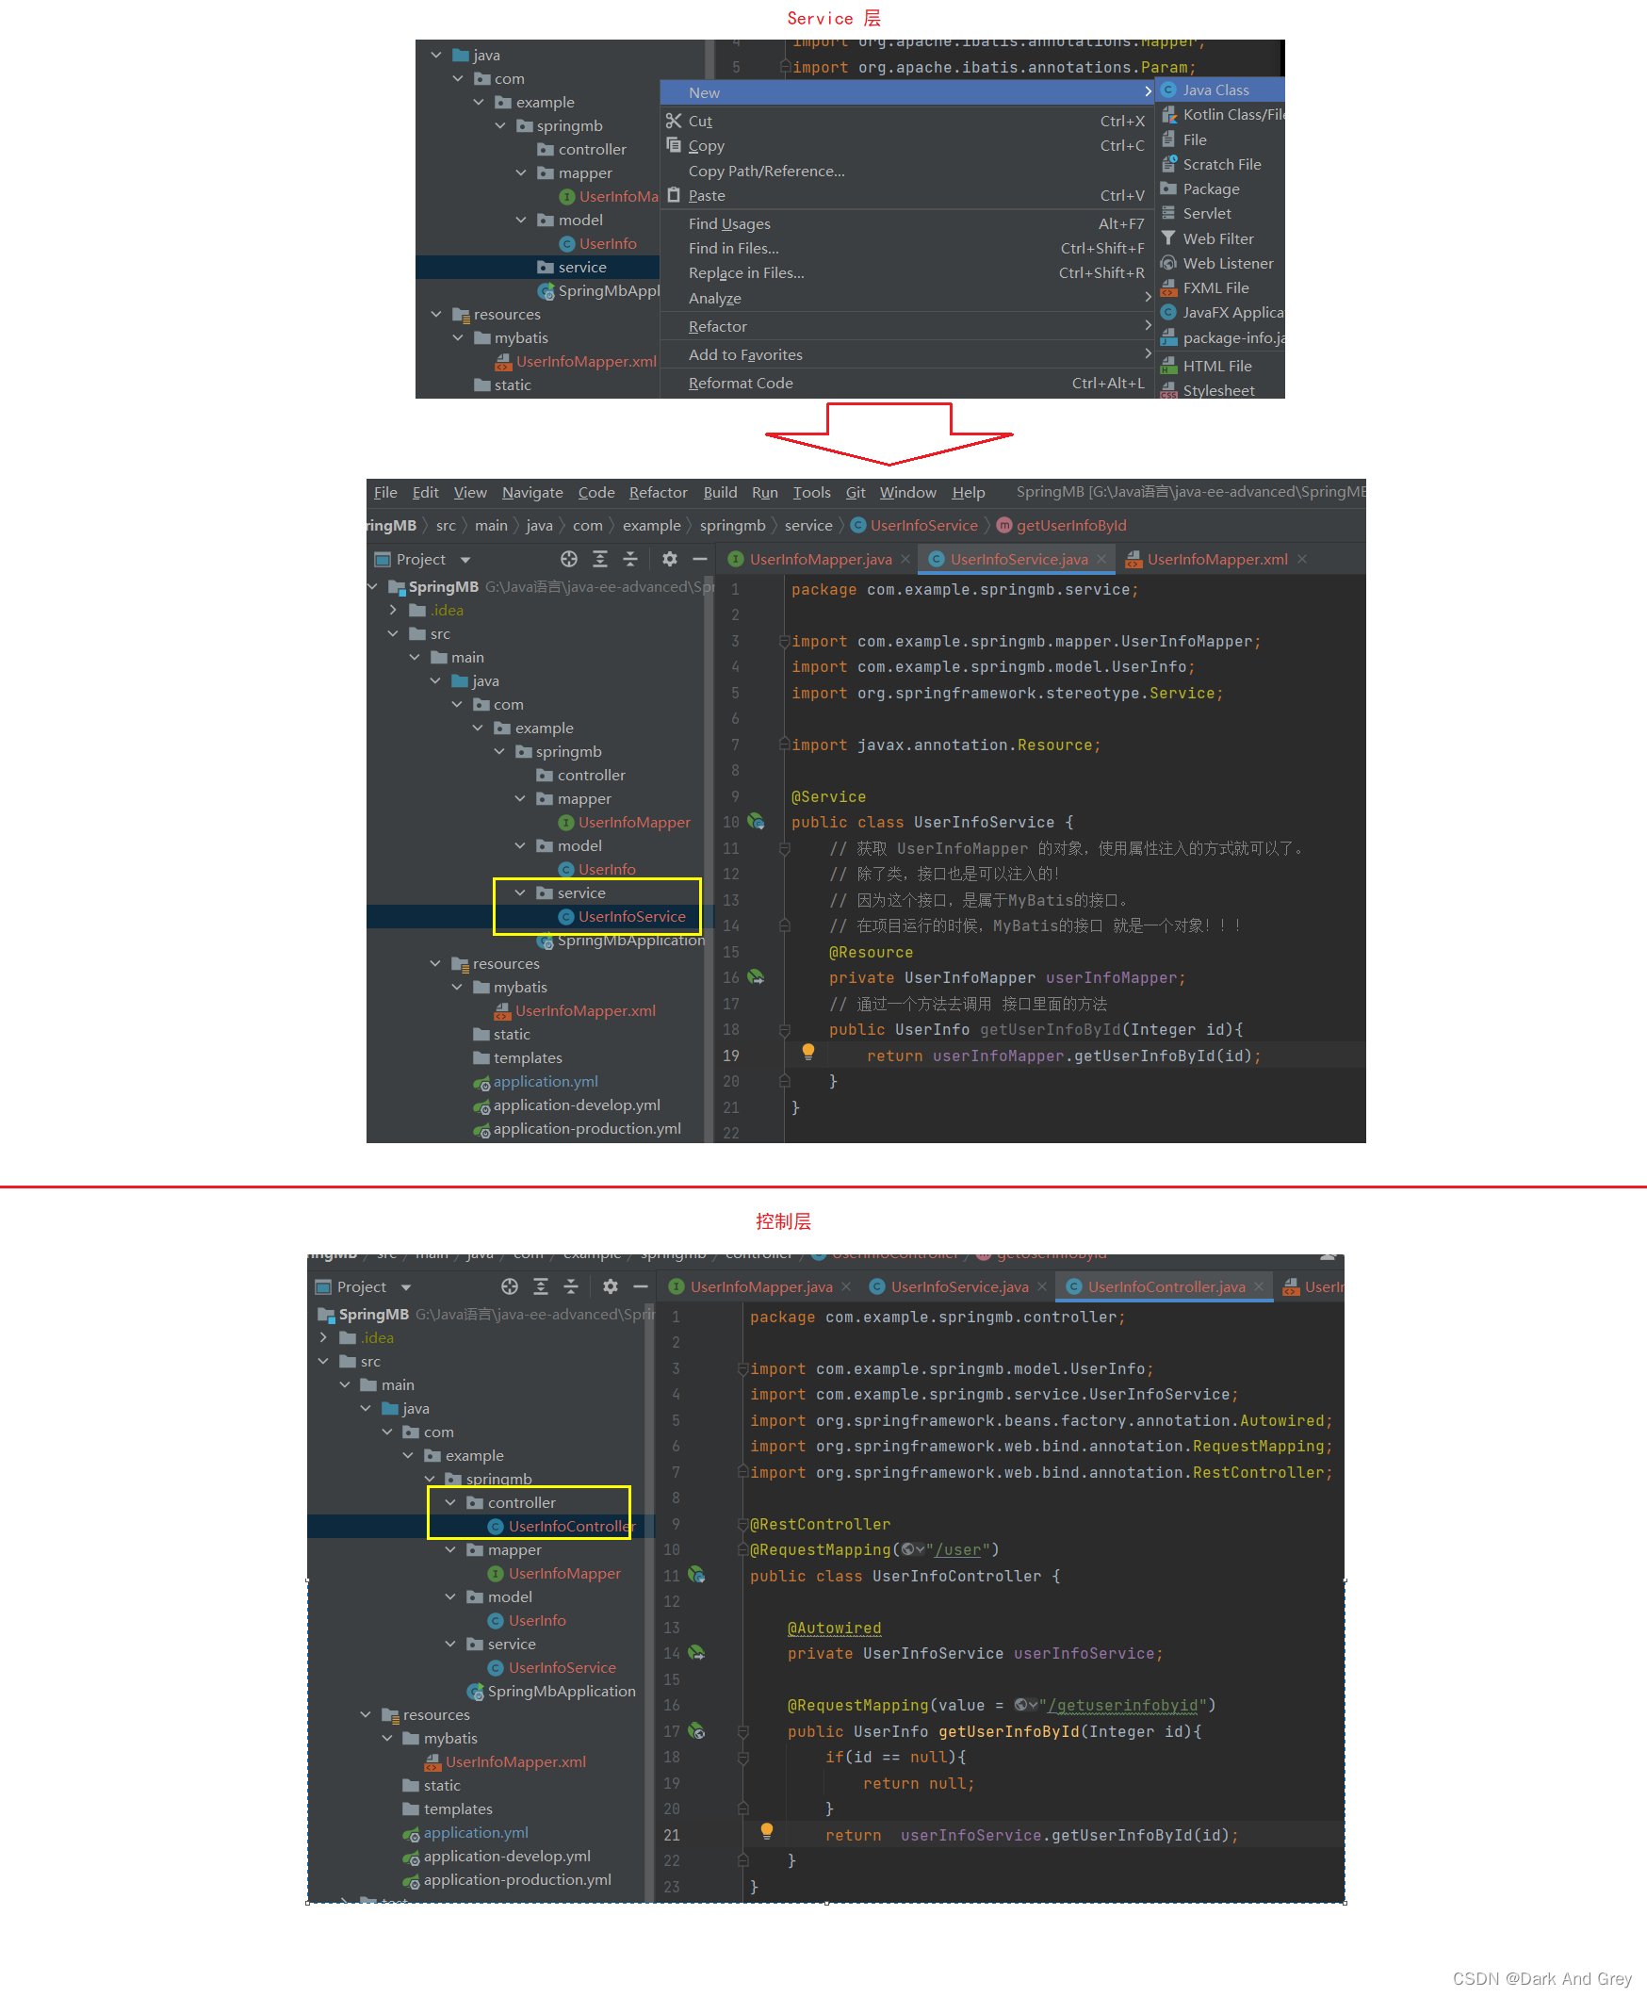Click Package in the New submenu
Image resolution: width=1647 pixels, height=1997 pixels.
tap(1220, 188)
